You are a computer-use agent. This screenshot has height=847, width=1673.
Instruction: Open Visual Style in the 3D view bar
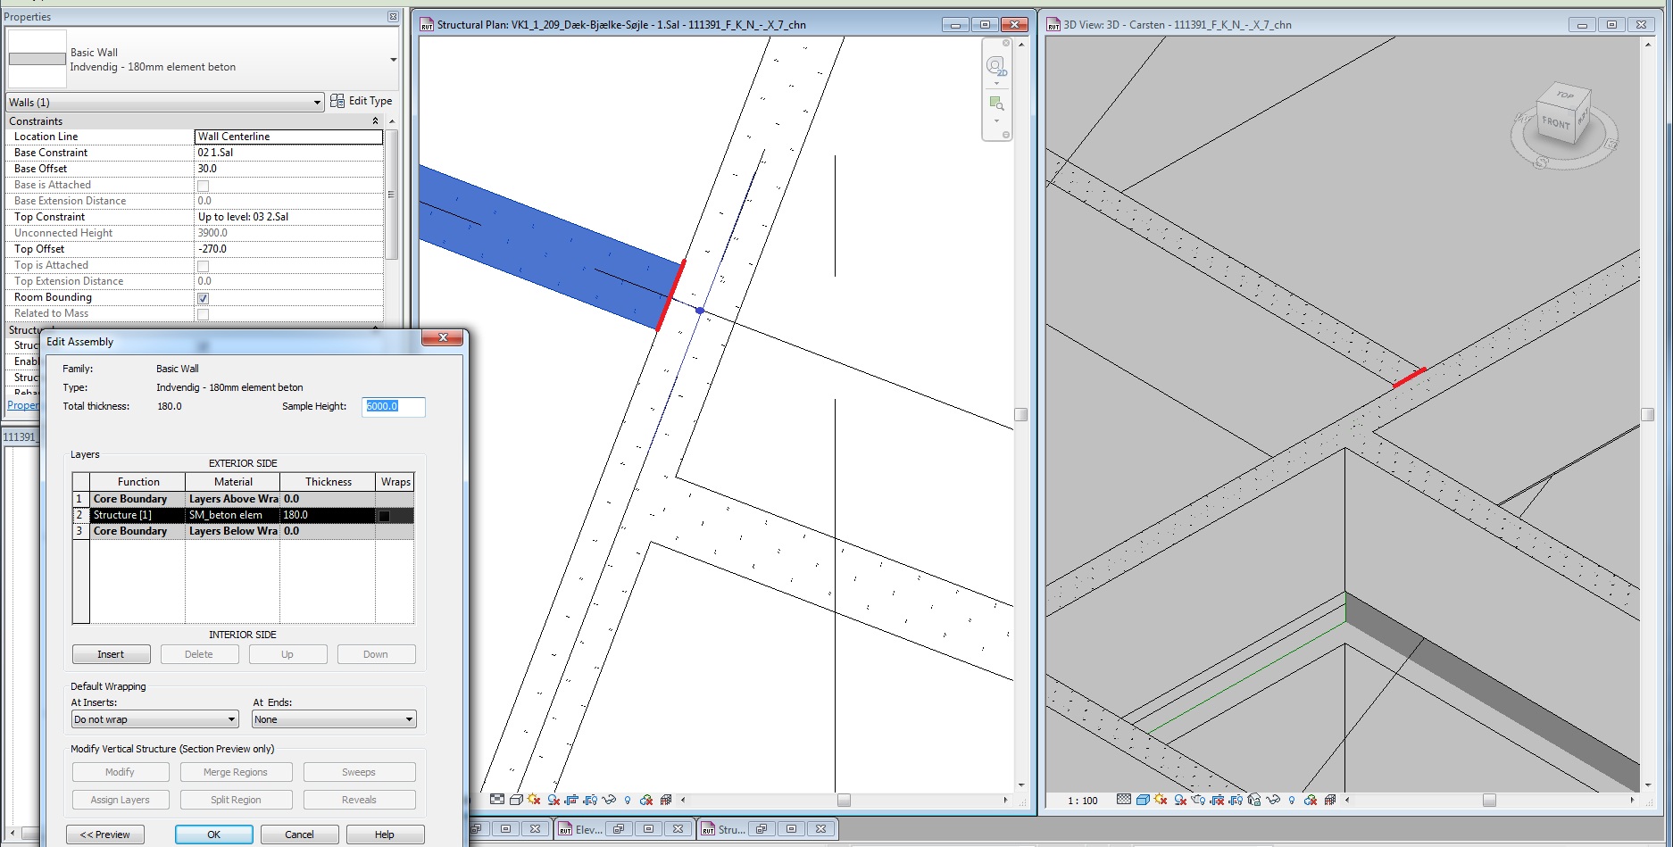[x=1143, y=800]
